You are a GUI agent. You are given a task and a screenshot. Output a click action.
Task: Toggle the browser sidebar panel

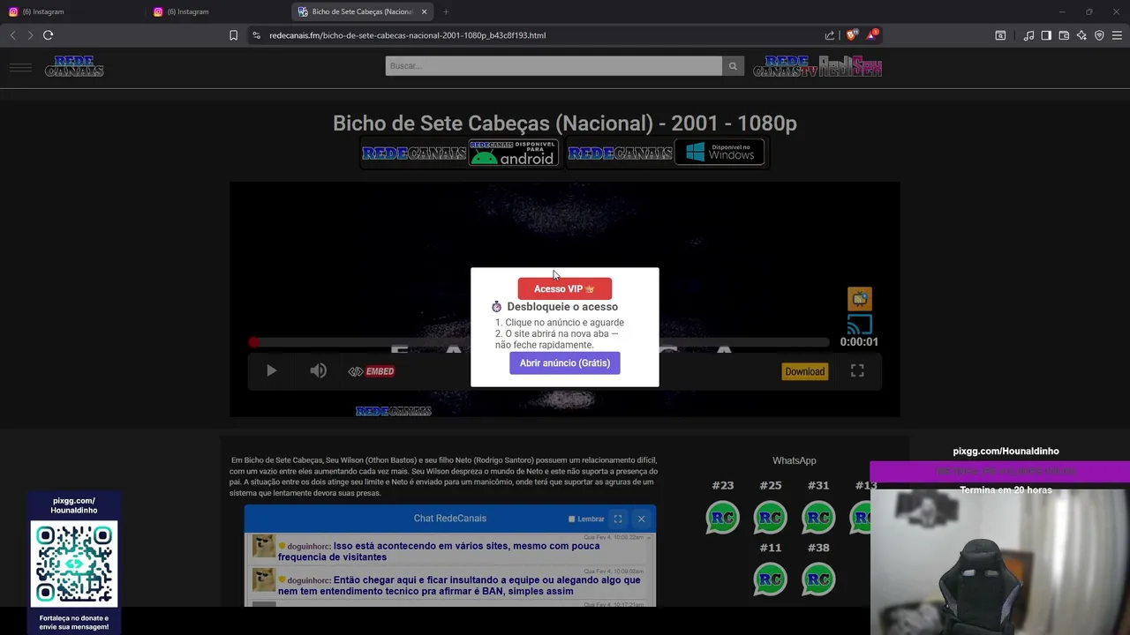click(x=1046, y=35)
